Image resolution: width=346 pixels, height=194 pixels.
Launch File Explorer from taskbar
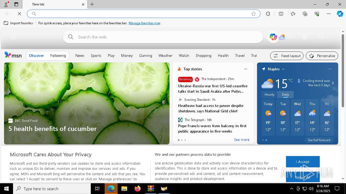pyautogui.click(x=124, y=189)
